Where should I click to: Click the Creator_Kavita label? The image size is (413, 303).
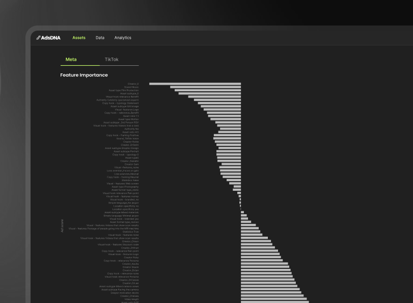(x=130, y=264)
